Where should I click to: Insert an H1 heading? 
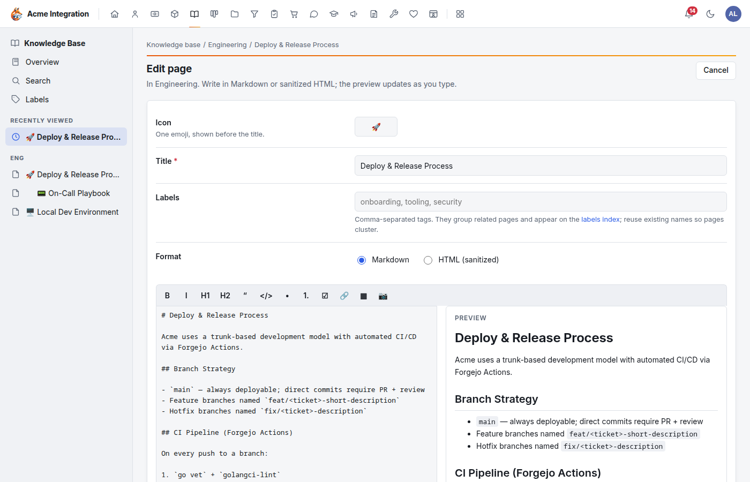(x=205, y=296)
